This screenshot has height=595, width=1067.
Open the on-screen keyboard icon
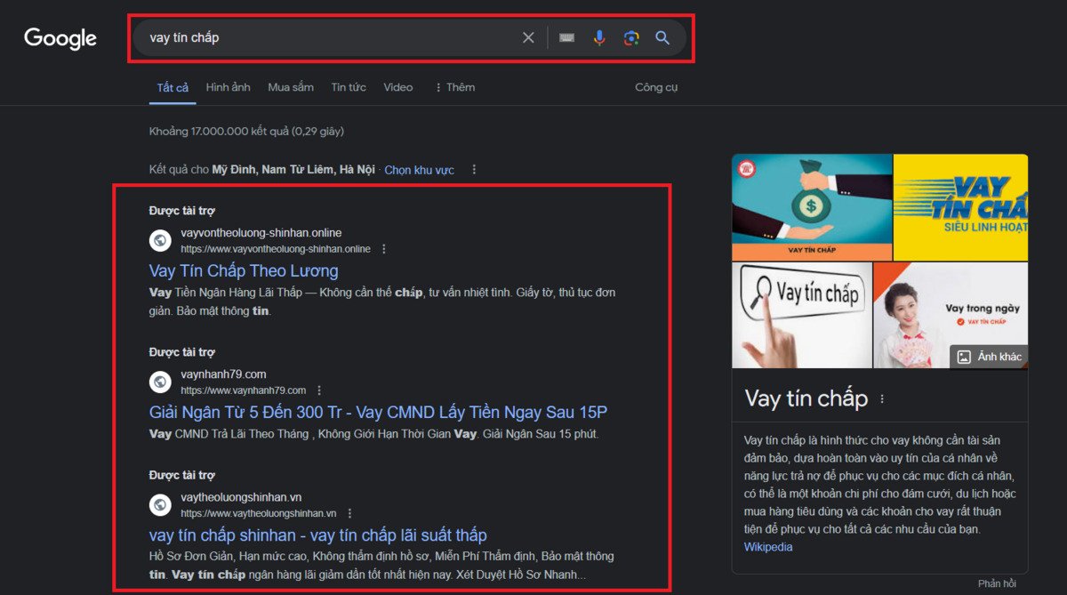click(x=566, y=37)
